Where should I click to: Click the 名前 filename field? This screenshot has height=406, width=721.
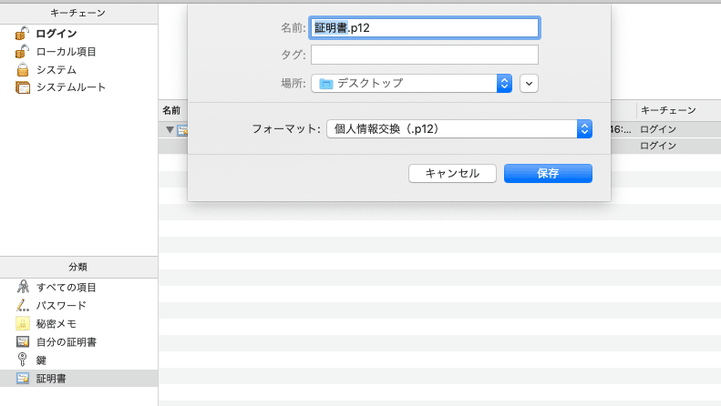click(x=425, y=28)
